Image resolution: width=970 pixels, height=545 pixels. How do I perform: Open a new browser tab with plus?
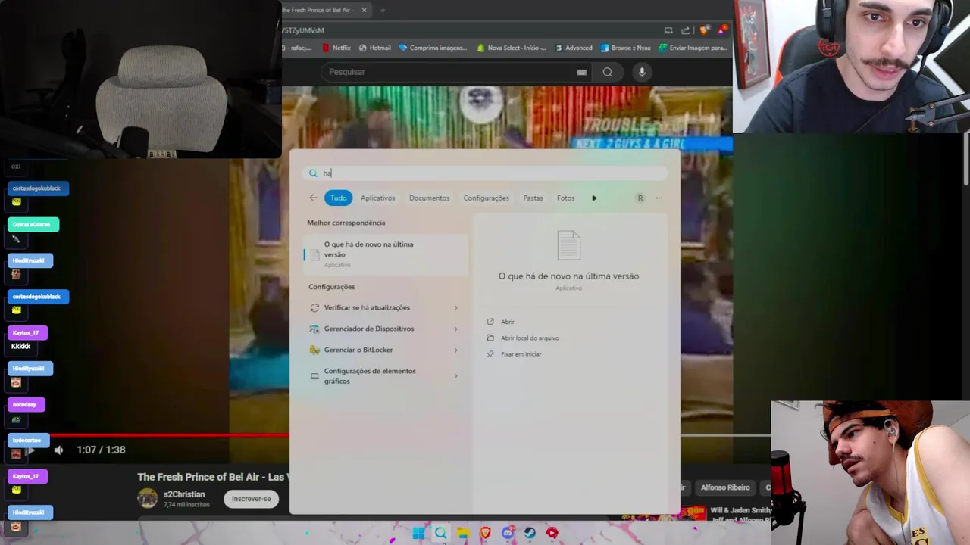click(x=383, y=10)
